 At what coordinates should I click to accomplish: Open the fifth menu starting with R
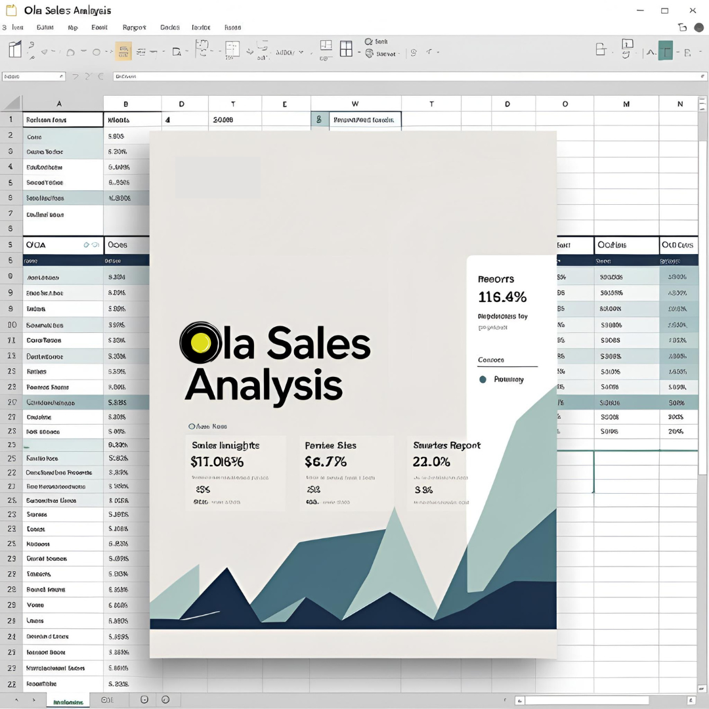(x=135, y=28)
